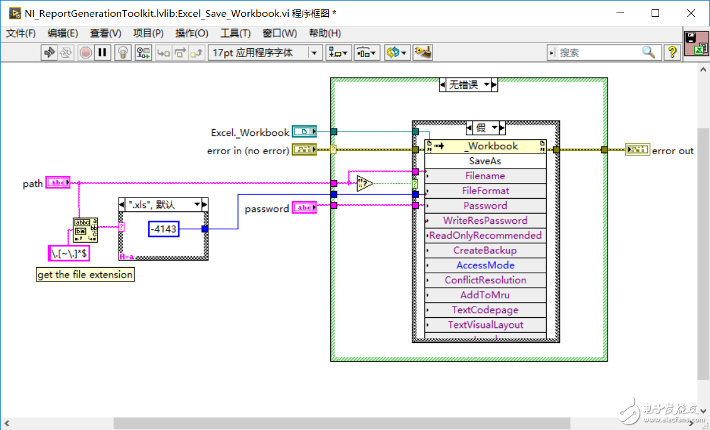The height and width of the screenshot is (430, 710).
Task: Click the horizontal scrollbar thumb
Action: [x=342, y=423]
